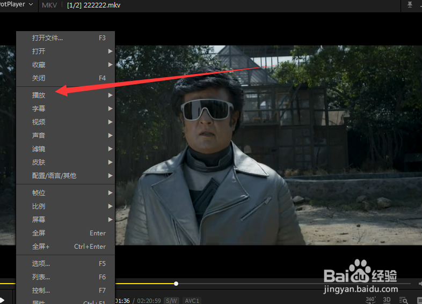Open the playlist search icon
422x304 pixels.
click(403, 300)
